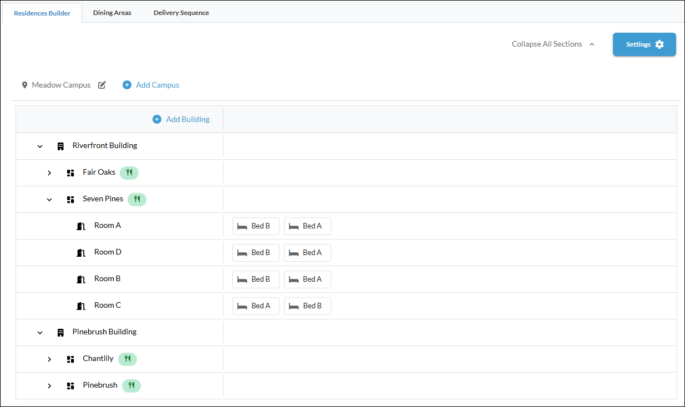This screenshot has height=407, width=685.
Task: Expand the Fair Oaks unit
Action: [x=49, y=173]
